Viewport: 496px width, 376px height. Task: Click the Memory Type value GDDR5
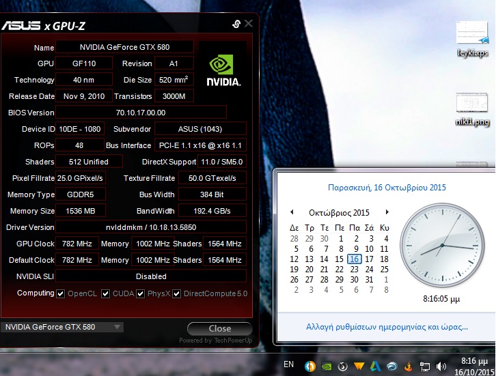coord(81,194)
